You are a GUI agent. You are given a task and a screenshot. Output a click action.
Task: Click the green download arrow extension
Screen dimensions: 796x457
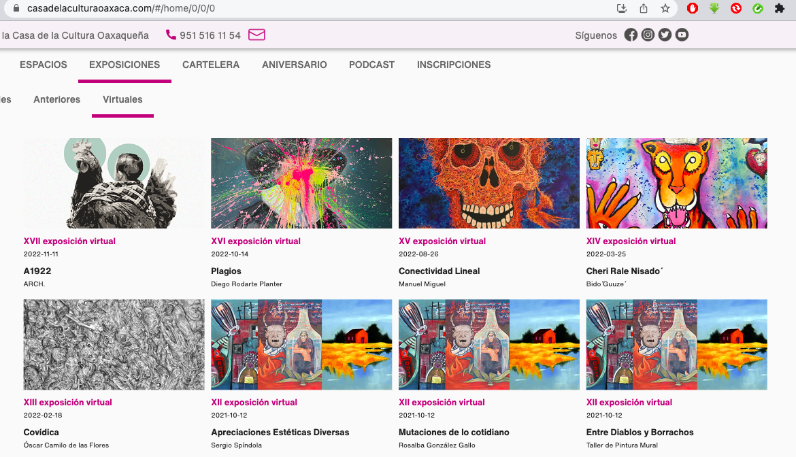714,9
